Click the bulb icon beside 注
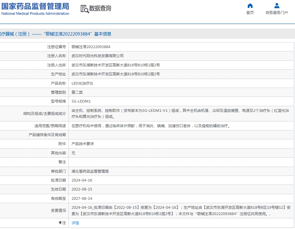295x229 pixels. [60, 223]
